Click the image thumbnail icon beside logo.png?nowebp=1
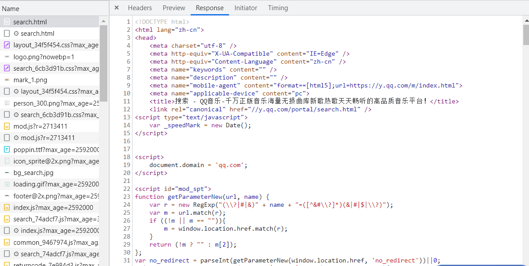 [x=7, y=57]
